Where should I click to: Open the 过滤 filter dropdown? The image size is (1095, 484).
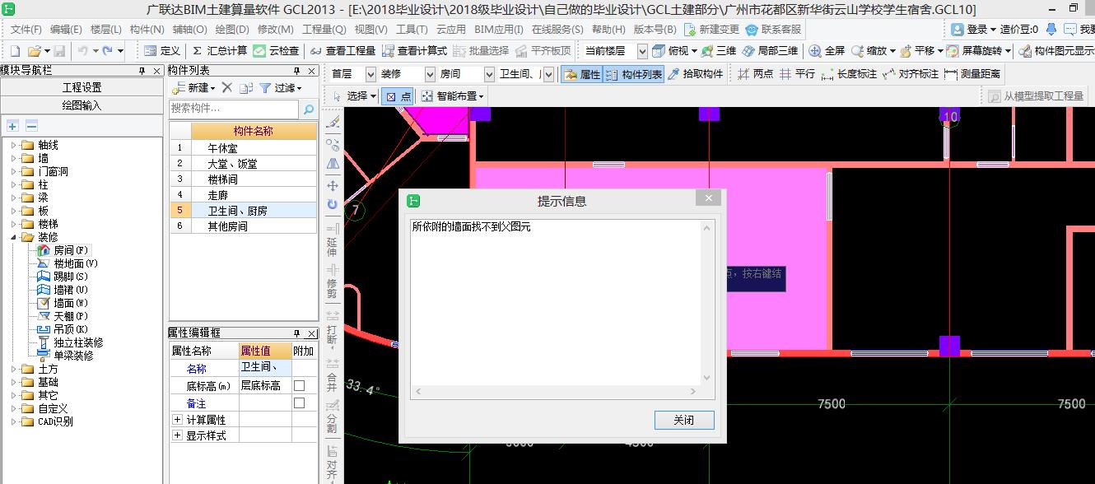point(281,87)
